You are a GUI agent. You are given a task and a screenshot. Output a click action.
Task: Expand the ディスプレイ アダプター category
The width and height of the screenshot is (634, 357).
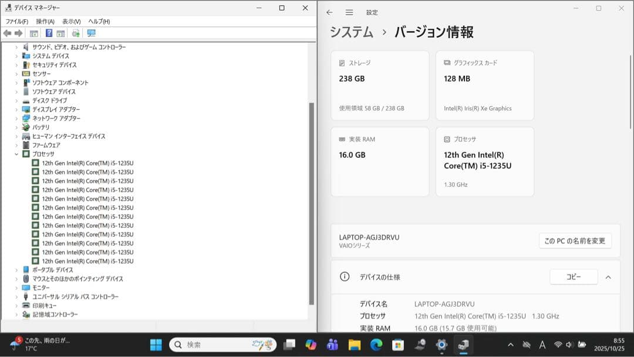tap(15, 109)
